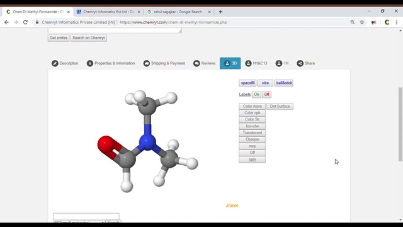Bookmark this page with the star icon
The width and height of the screenshot is (403, 227).
(x=362, y=23)
